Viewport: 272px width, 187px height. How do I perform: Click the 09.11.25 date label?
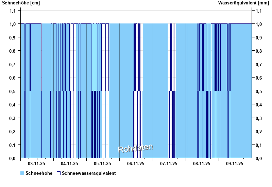point(235,164)
